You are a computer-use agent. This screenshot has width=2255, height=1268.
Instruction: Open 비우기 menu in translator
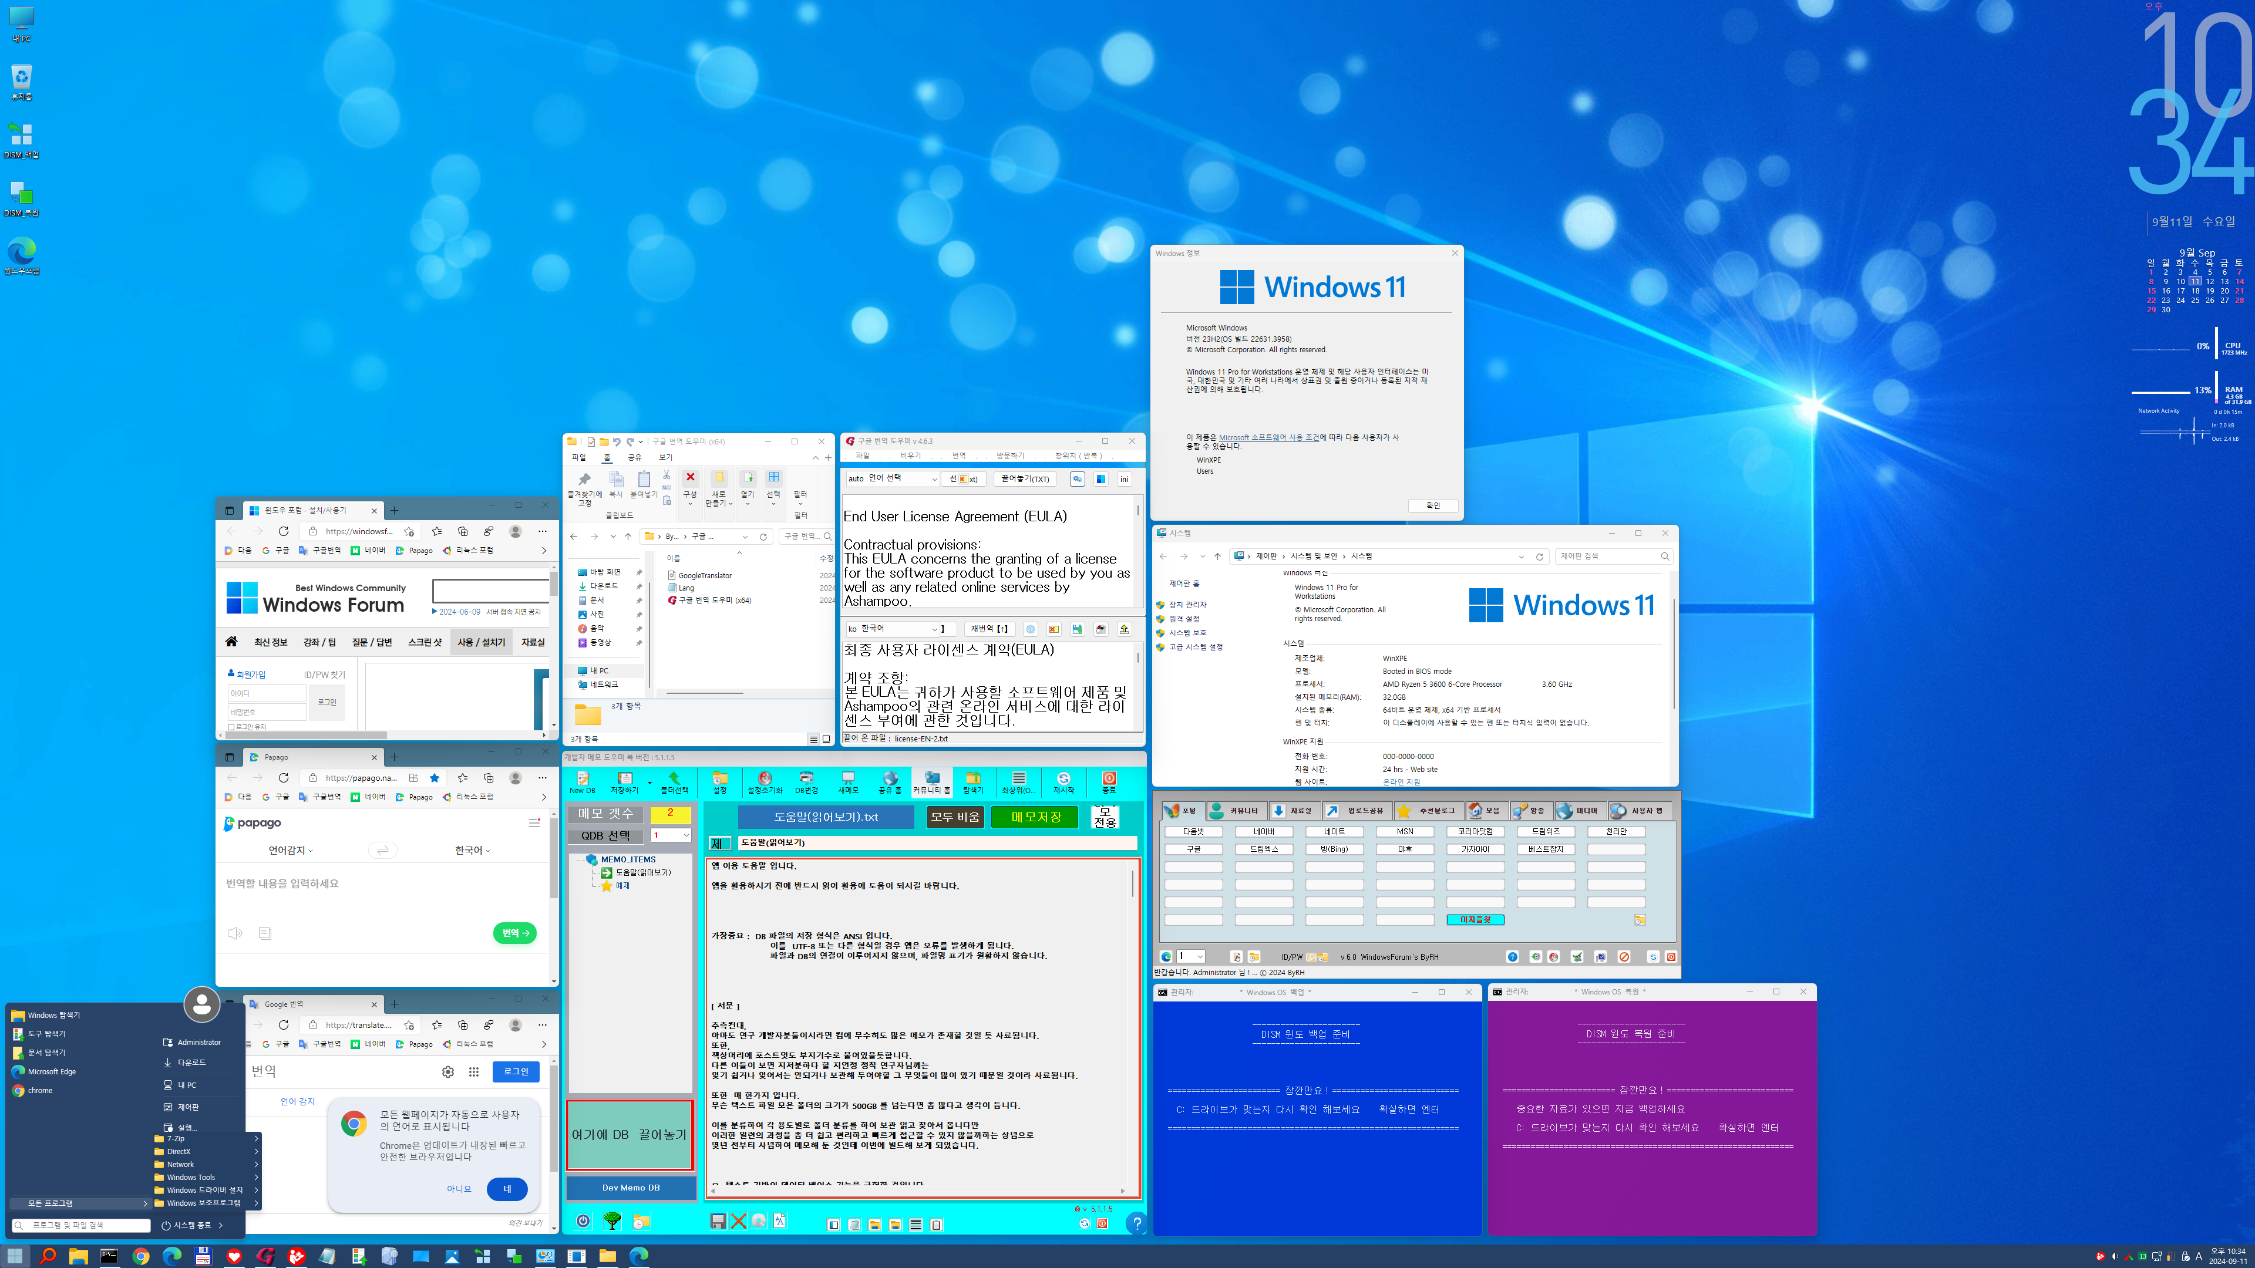coord(910,456)
